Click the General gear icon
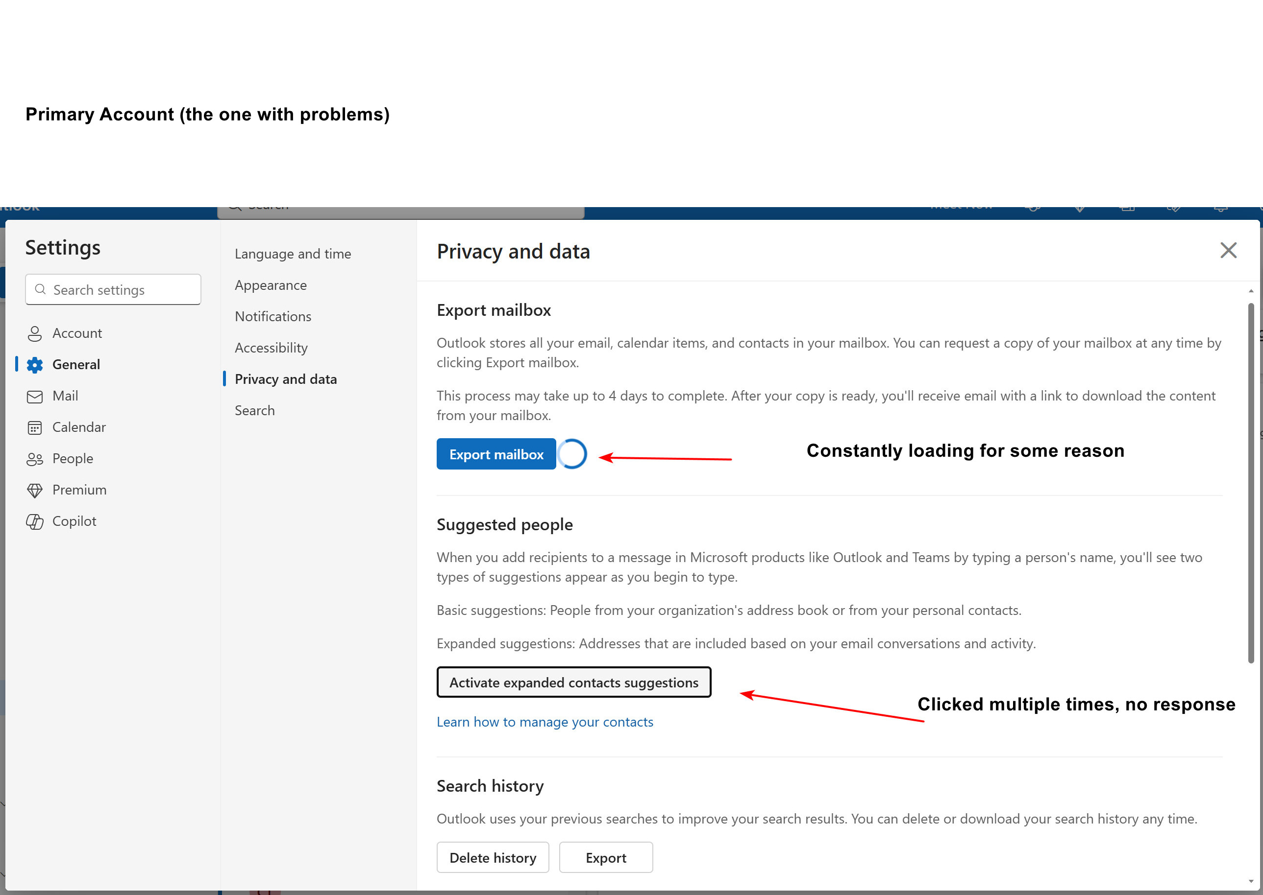The width and height of the screenshot is (1263, 895). 34,365
